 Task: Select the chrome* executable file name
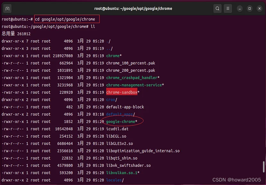point(114,56)
